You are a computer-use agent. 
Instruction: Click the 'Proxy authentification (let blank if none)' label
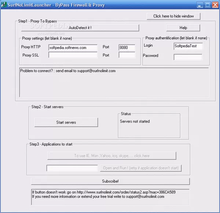[x=176, y=38]
